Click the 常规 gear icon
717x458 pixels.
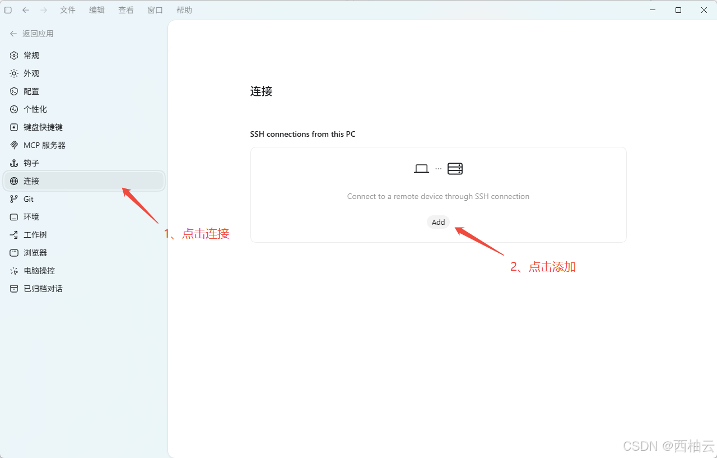pyautogui.click(x=14, y=55)
